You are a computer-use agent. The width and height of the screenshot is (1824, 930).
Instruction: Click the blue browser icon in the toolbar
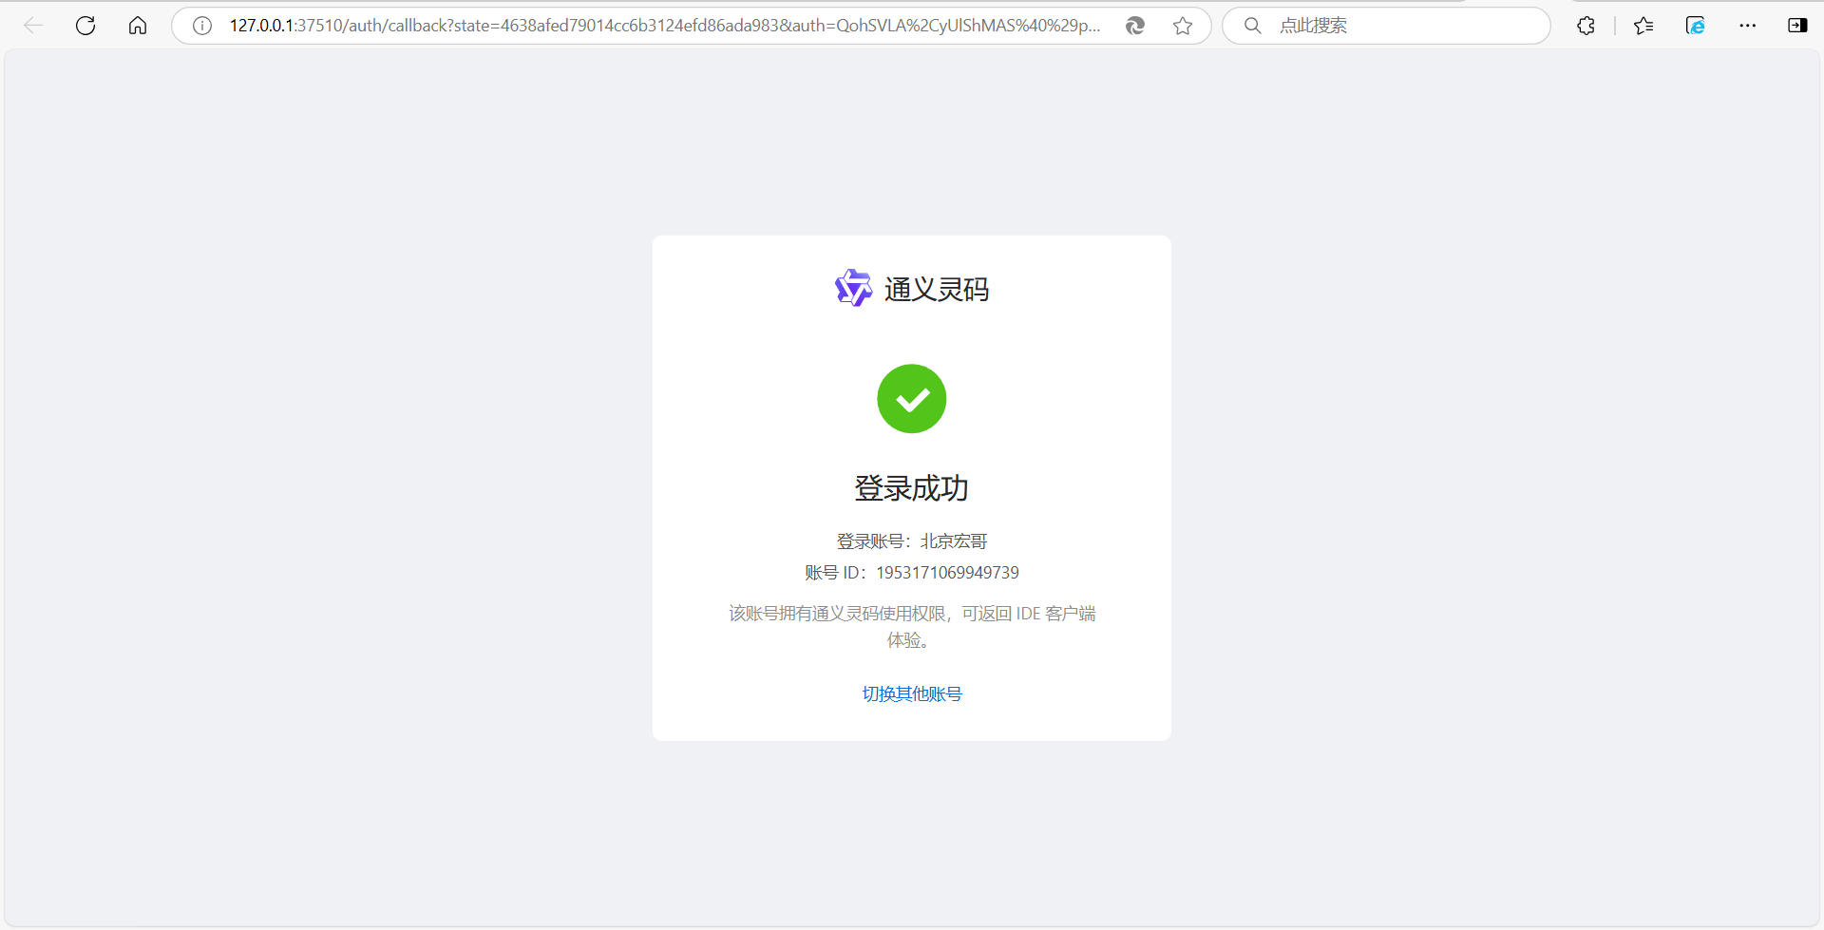[1696, 26]
